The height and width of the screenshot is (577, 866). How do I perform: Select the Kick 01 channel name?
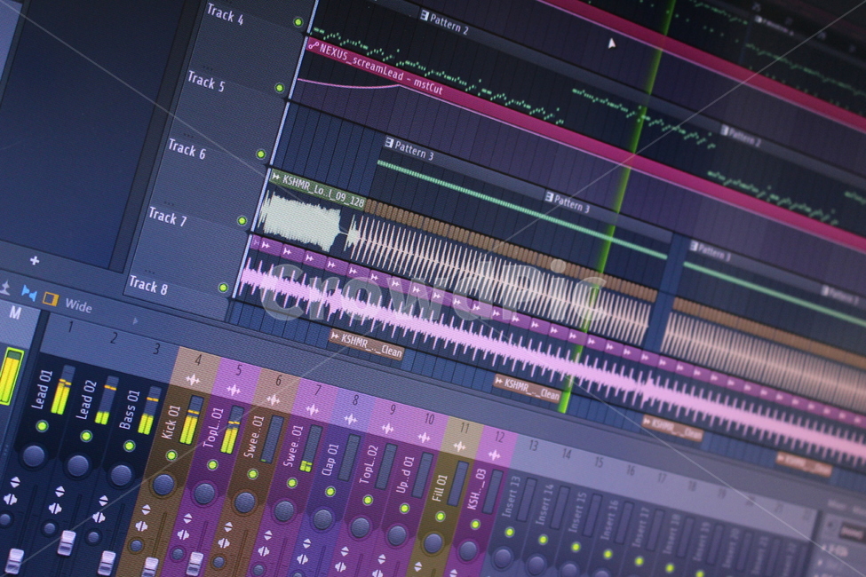pyautogui.click(x=170, y=423)
